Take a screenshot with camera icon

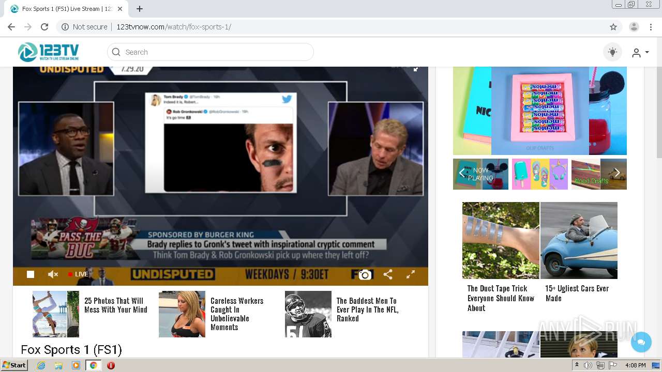click(x=365, y=274)
